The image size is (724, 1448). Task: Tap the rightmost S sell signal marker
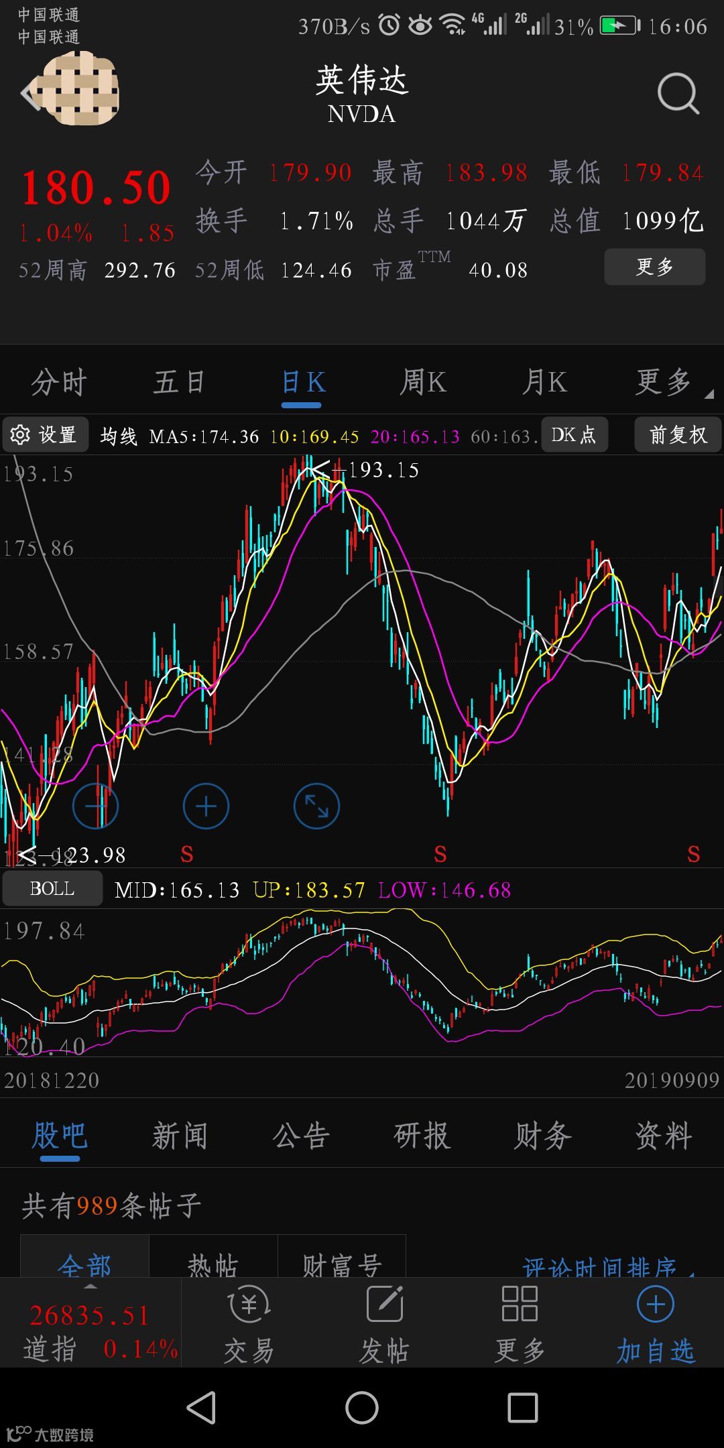(694, 854)
